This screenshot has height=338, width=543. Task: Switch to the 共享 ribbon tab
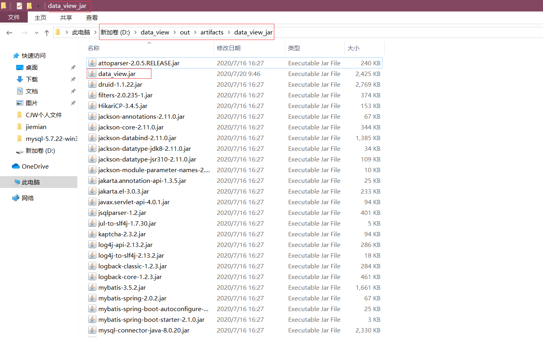point(66,17)
